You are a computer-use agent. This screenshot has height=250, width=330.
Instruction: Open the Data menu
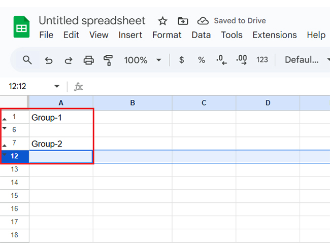click(x=201, y=35)
